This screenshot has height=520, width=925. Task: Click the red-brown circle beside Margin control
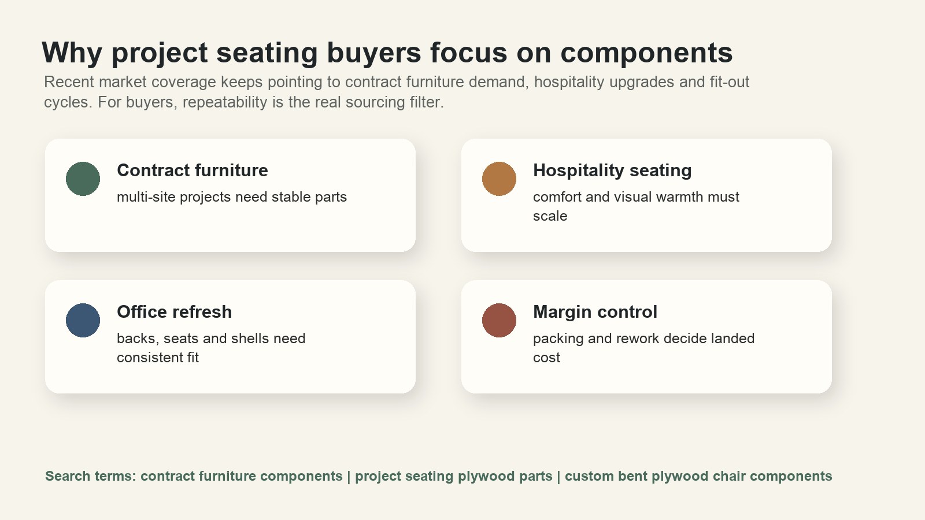coord(499,320)
